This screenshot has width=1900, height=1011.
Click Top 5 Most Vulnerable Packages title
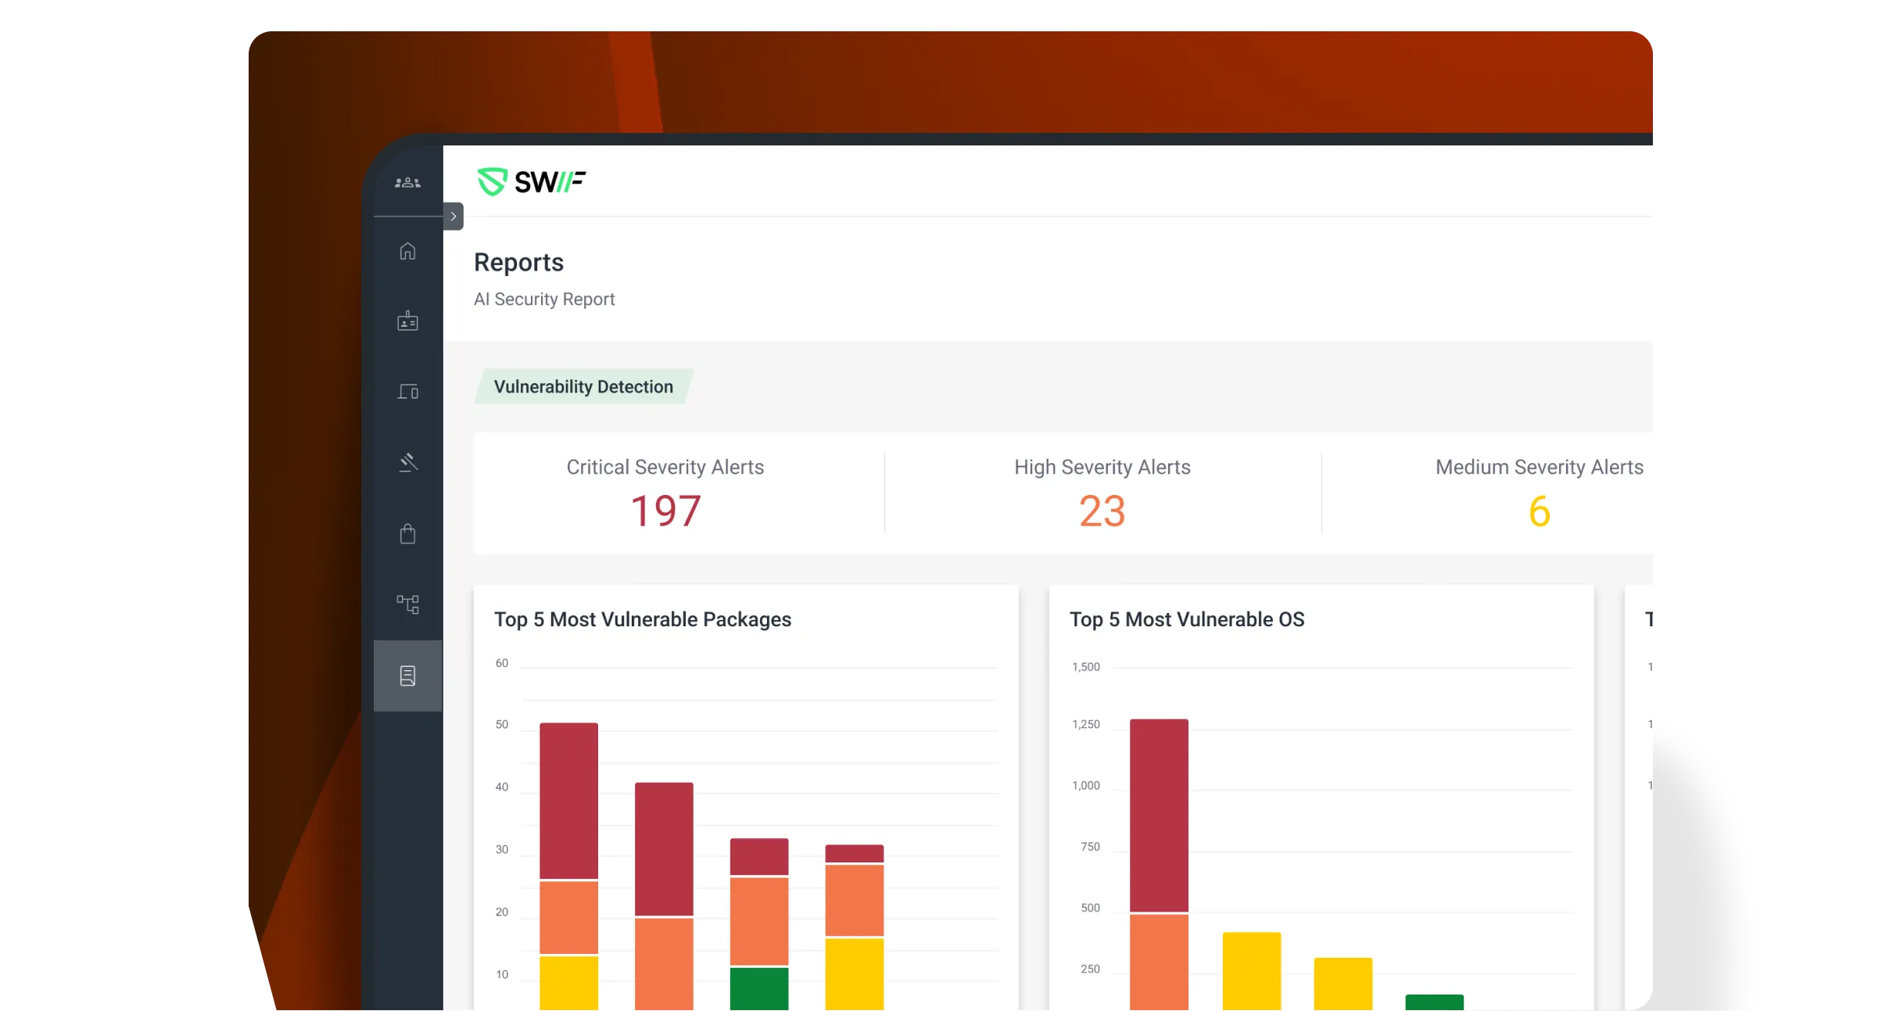pyautogui.click(x=643, y=619)
